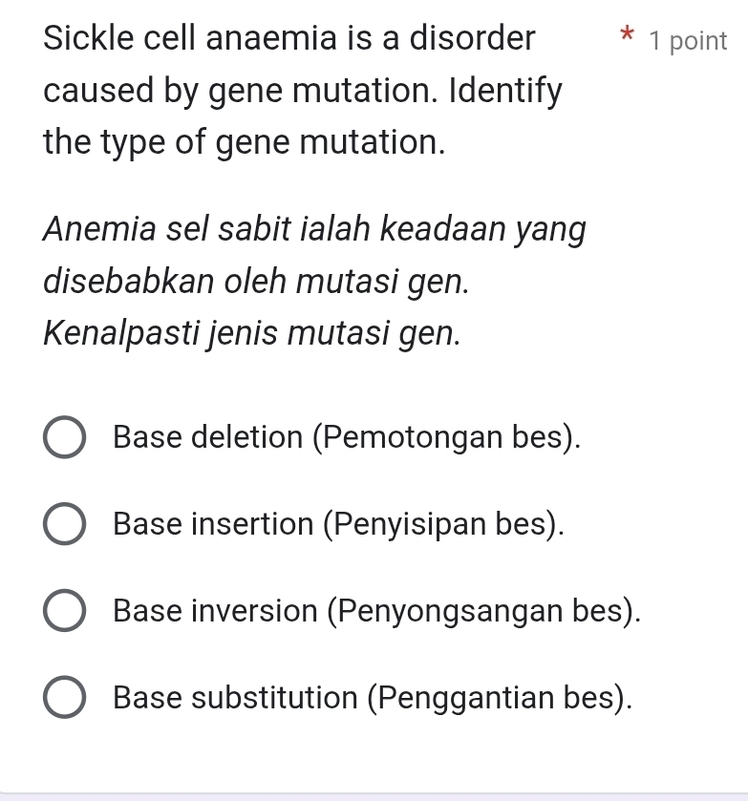748x801 pixels.
Task: Click the "(Penyisipan bes)" translation text
Action: [443, 525]
